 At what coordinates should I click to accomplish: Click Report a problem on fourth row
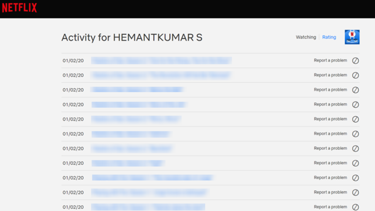point(330,104)
